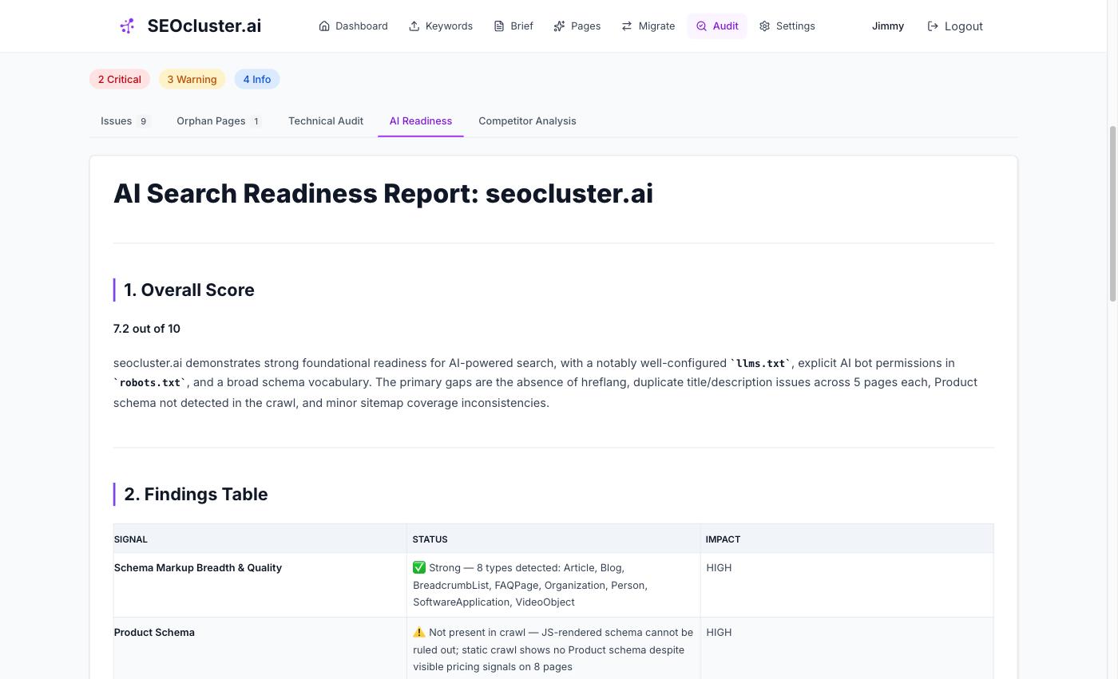Click the 'llms.txt' code text
Viewport: 1118px width, 679px height.
(761, 364)
